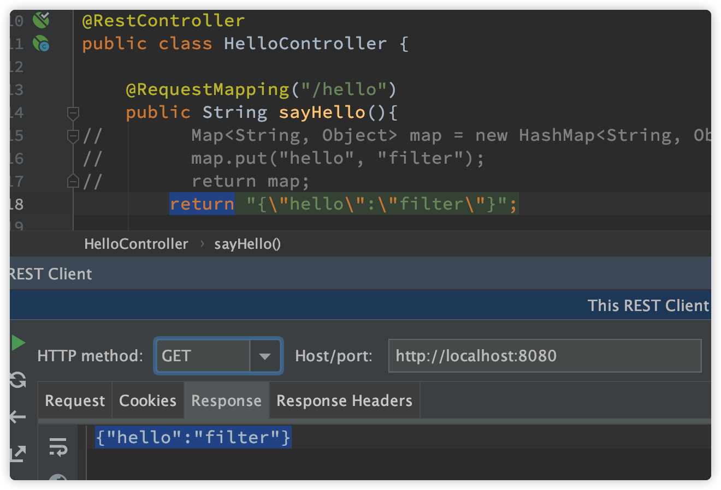
Task: Open the Cookies tab
Action: 148,401
